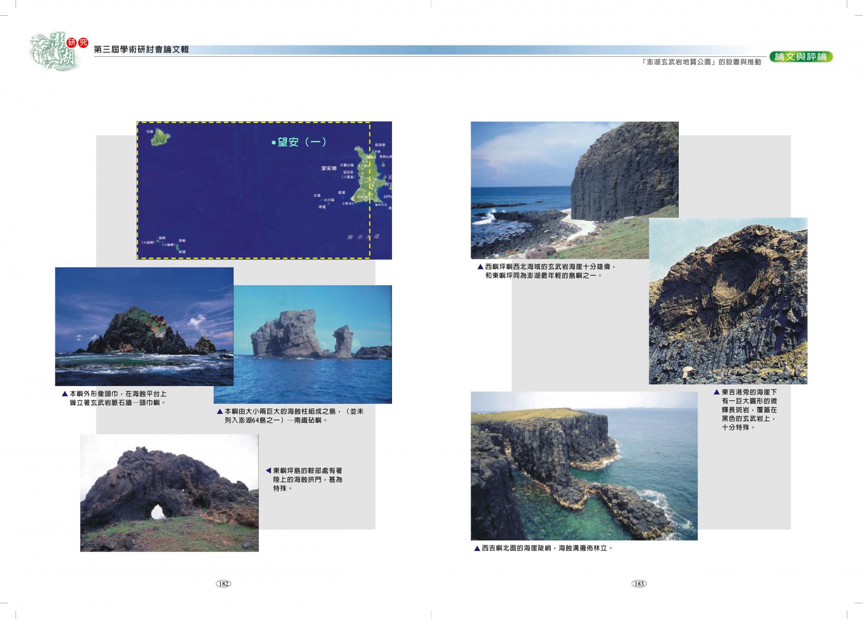
Task: Click the 「澎湖玄武岩地質公園」的設置與推動 subtitle
Action: (701, 62)
